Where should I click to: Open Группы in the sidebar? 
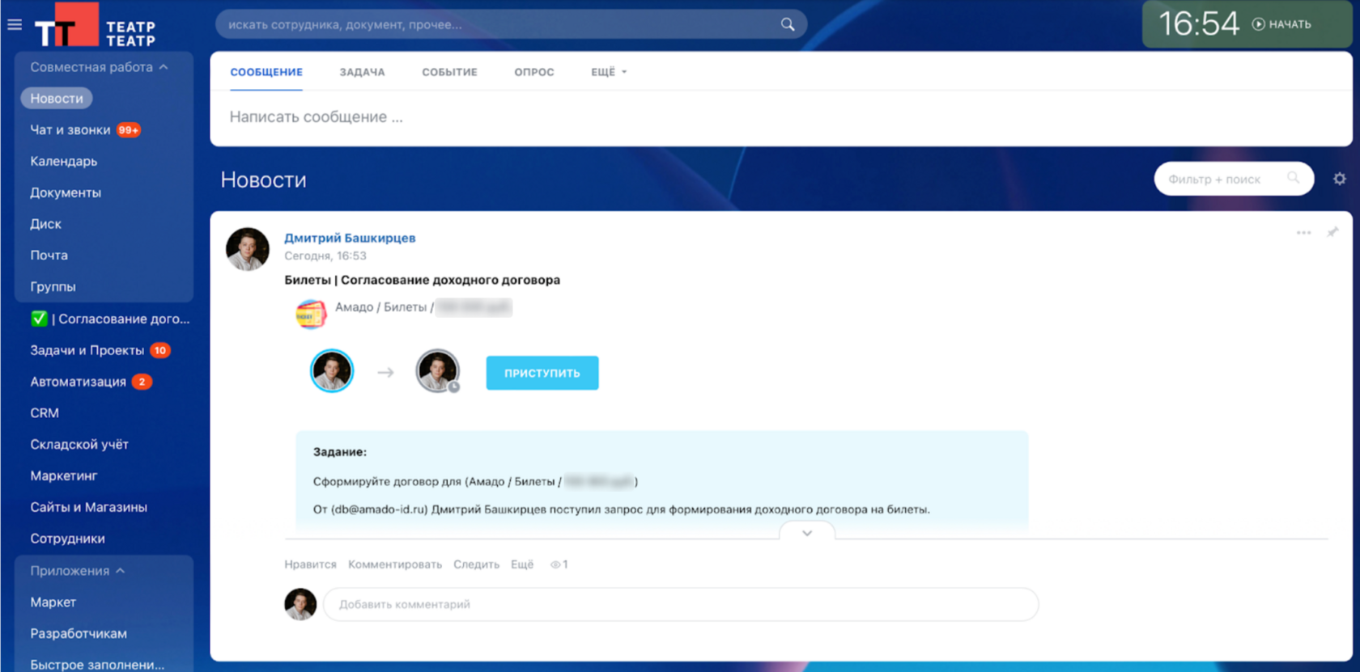coord(53,286)
